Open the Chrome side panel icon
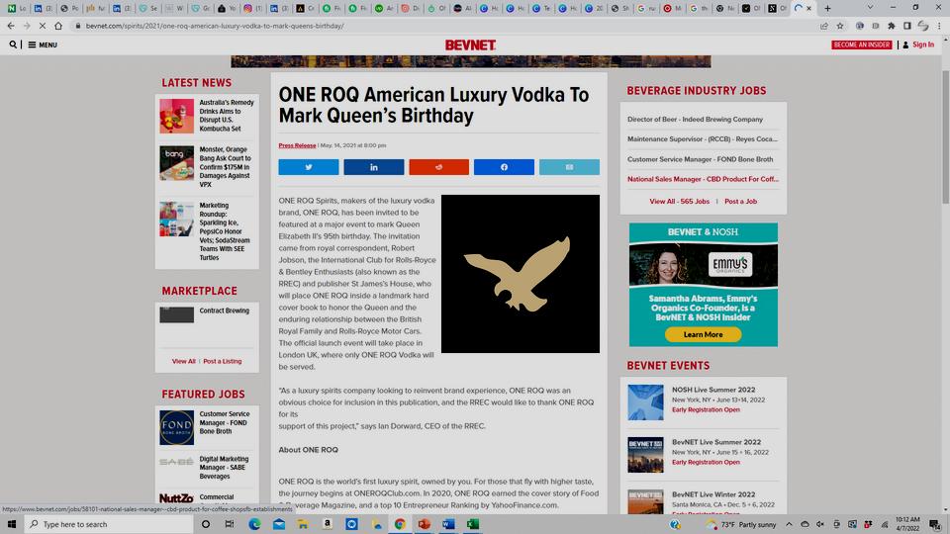950x534 pixels. pos(907,26)
